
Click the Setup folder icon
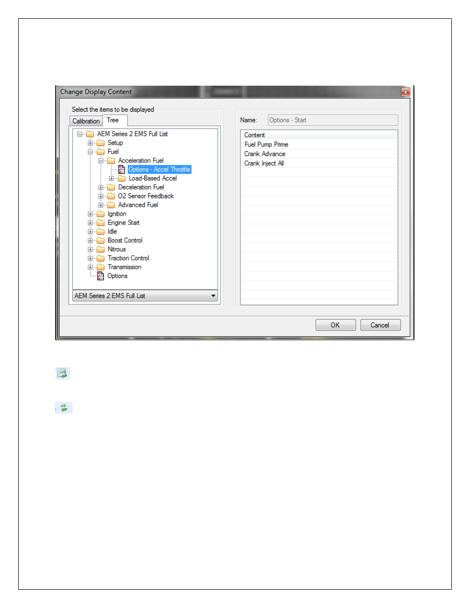click(101, 143)
